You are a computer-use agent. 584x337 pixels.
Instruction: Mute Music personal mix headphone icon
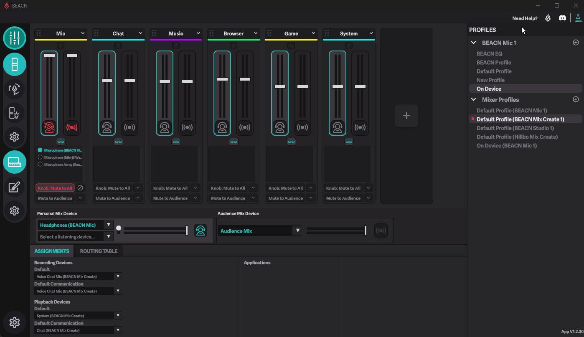pyautogui.click(x=165, y=127)
